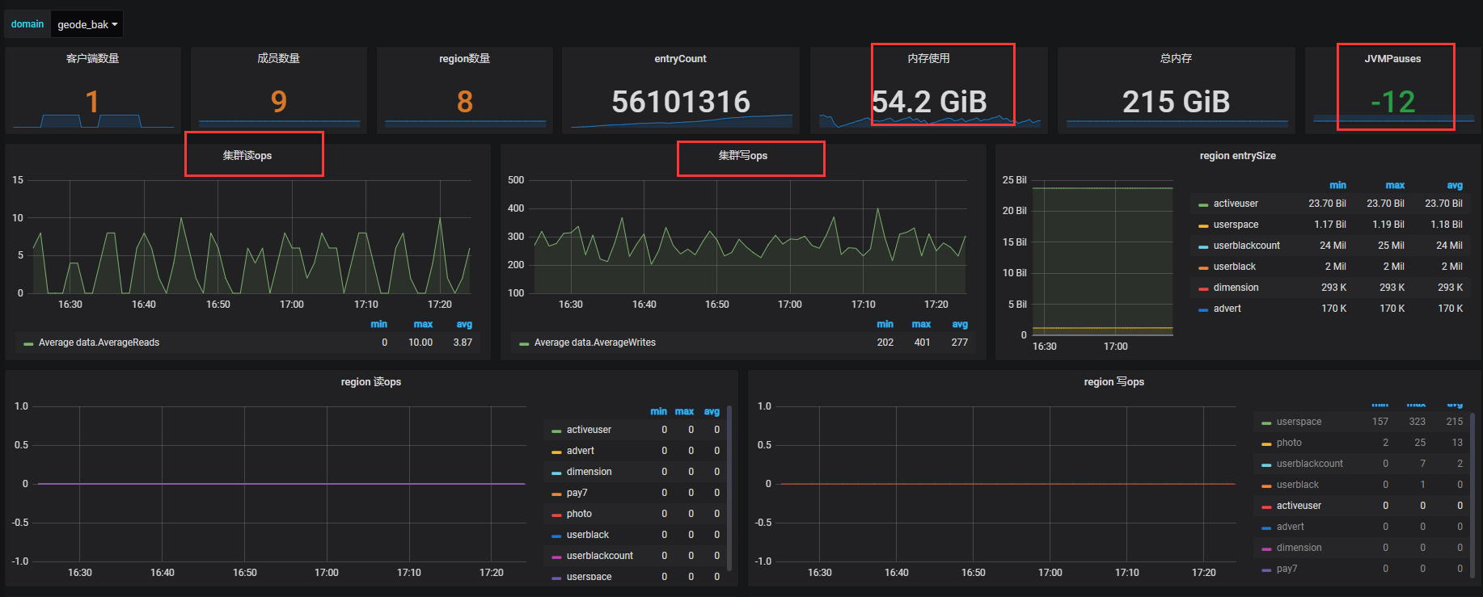
Task: Open the entryCount panel title menu
Action: click(680, 59)
